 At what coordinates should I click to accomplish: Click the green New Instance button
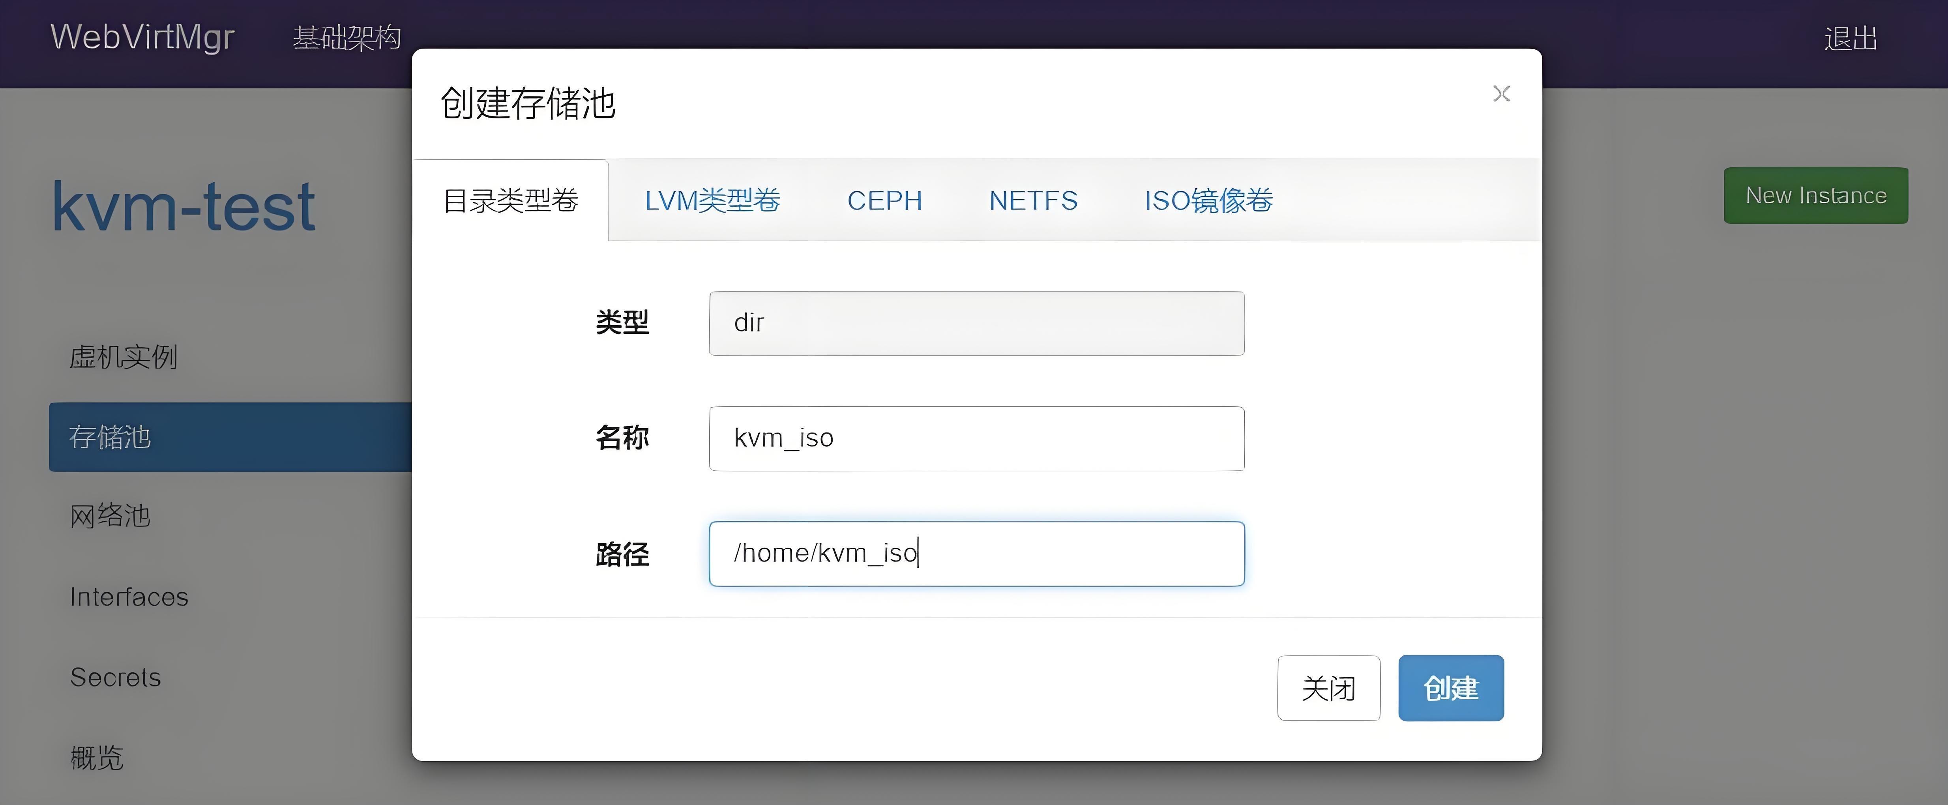1816,195
